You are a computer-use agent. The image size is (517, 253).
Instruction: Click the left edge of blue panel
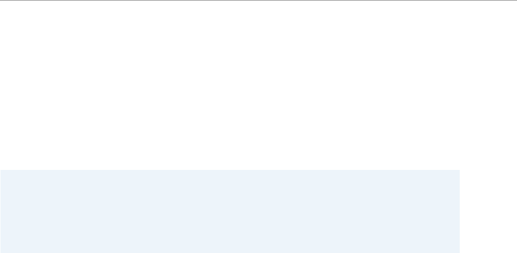0,211
